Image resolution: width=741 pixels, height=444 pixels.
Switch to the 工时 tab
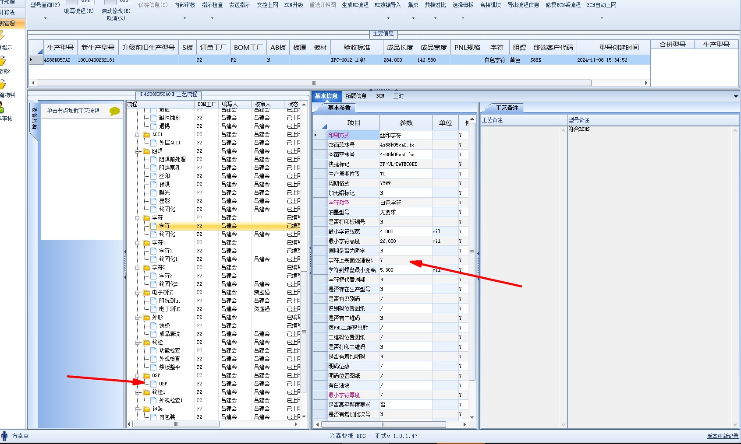tap(399, 96)
